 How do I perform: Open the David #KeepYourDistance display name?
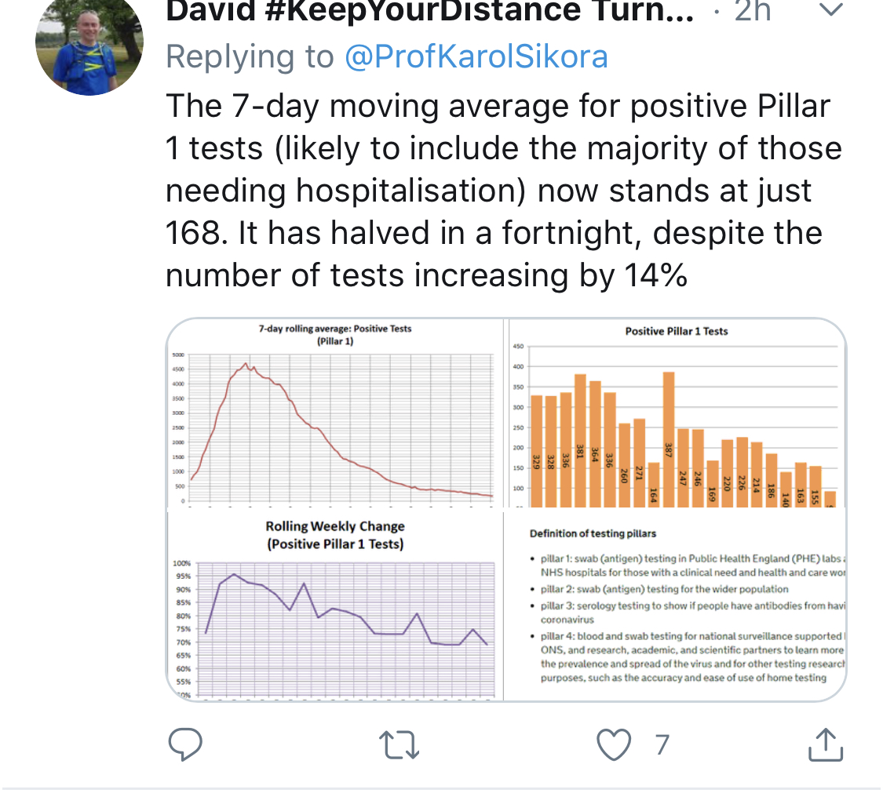430,11
